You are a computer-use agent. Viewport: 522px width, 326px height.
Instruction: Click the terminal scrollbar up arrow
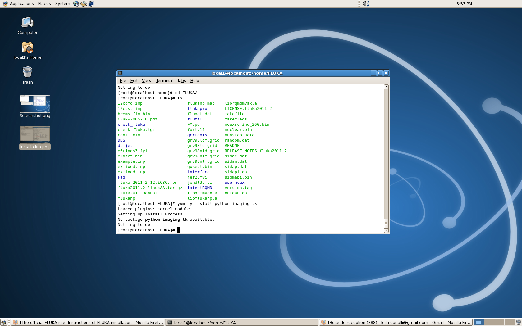click(386, 87)
